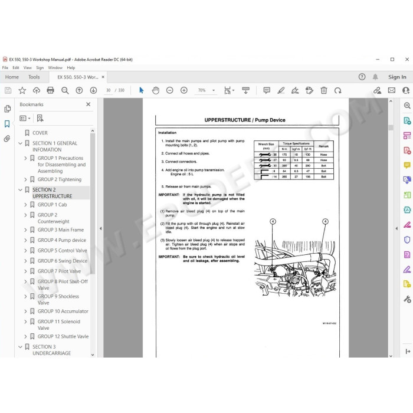Open the More Tools wrench icon
413x413 pixels.
[x=407, y=299]
